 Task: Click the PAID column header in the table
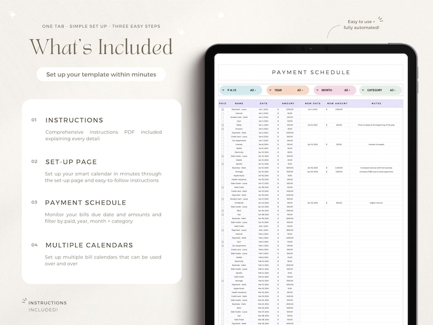pyautogui.click(x=222, y=104)
